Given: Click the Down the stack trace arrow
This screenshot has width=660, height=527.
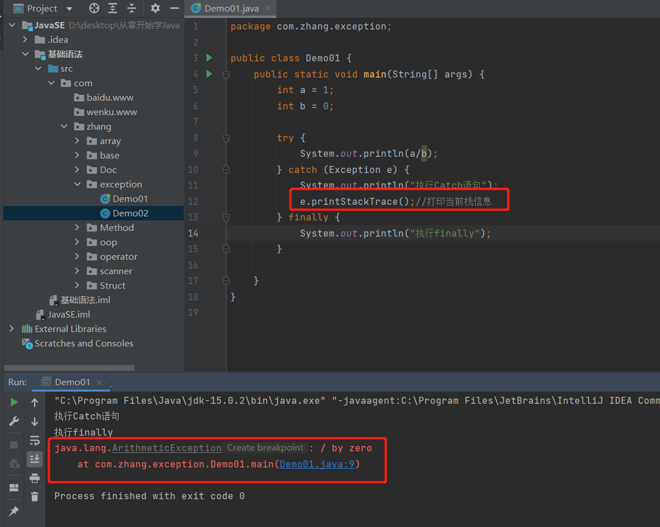Looking at the screenshot, I should coord(35,421).
